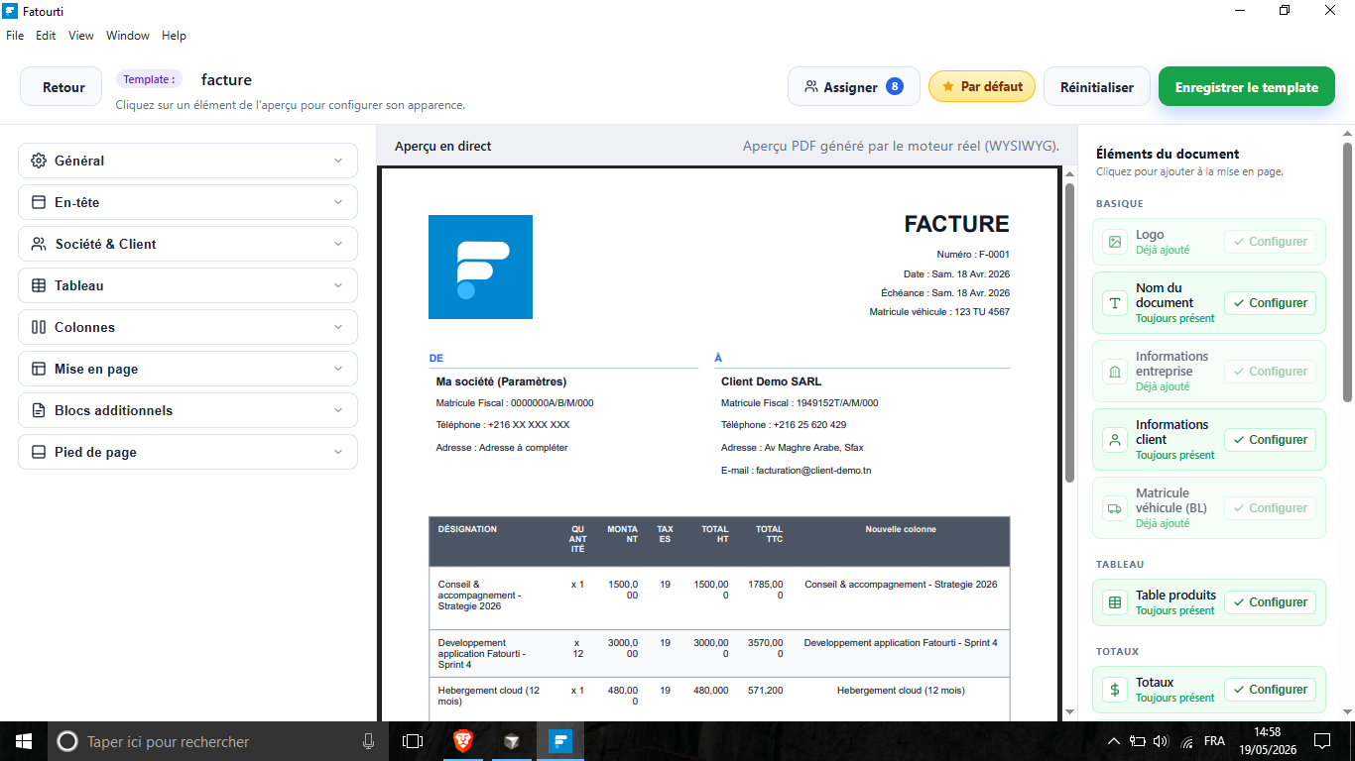The height and width of the screenshot is (761, 1355).
Task: Expand the Pied de page section
Action: click(x=187, y=452)
